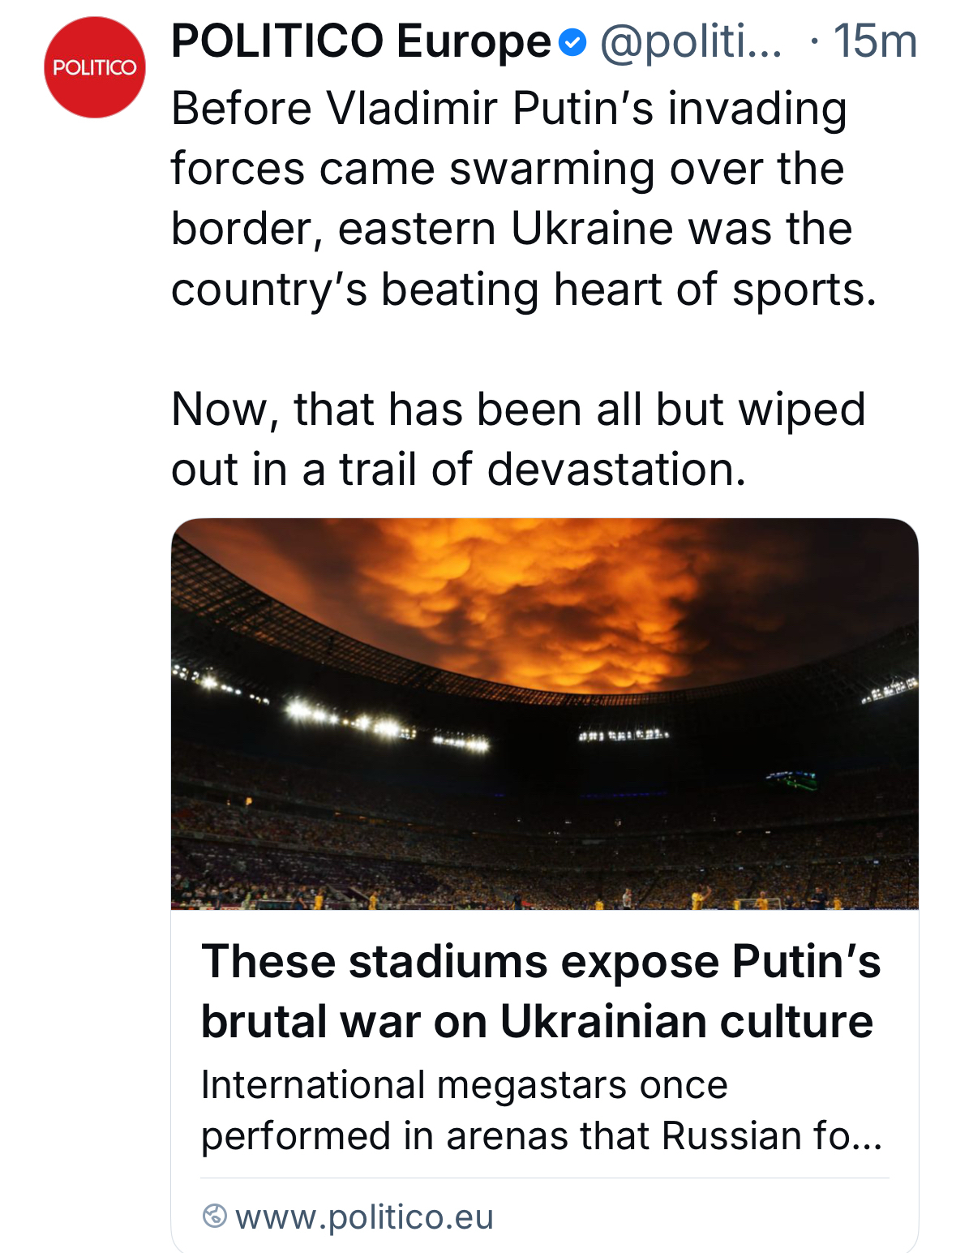The height and width of the screenshot is (1253, 956).
Task: Tap the truncated @politi... handle
Action: click(691, 42)
